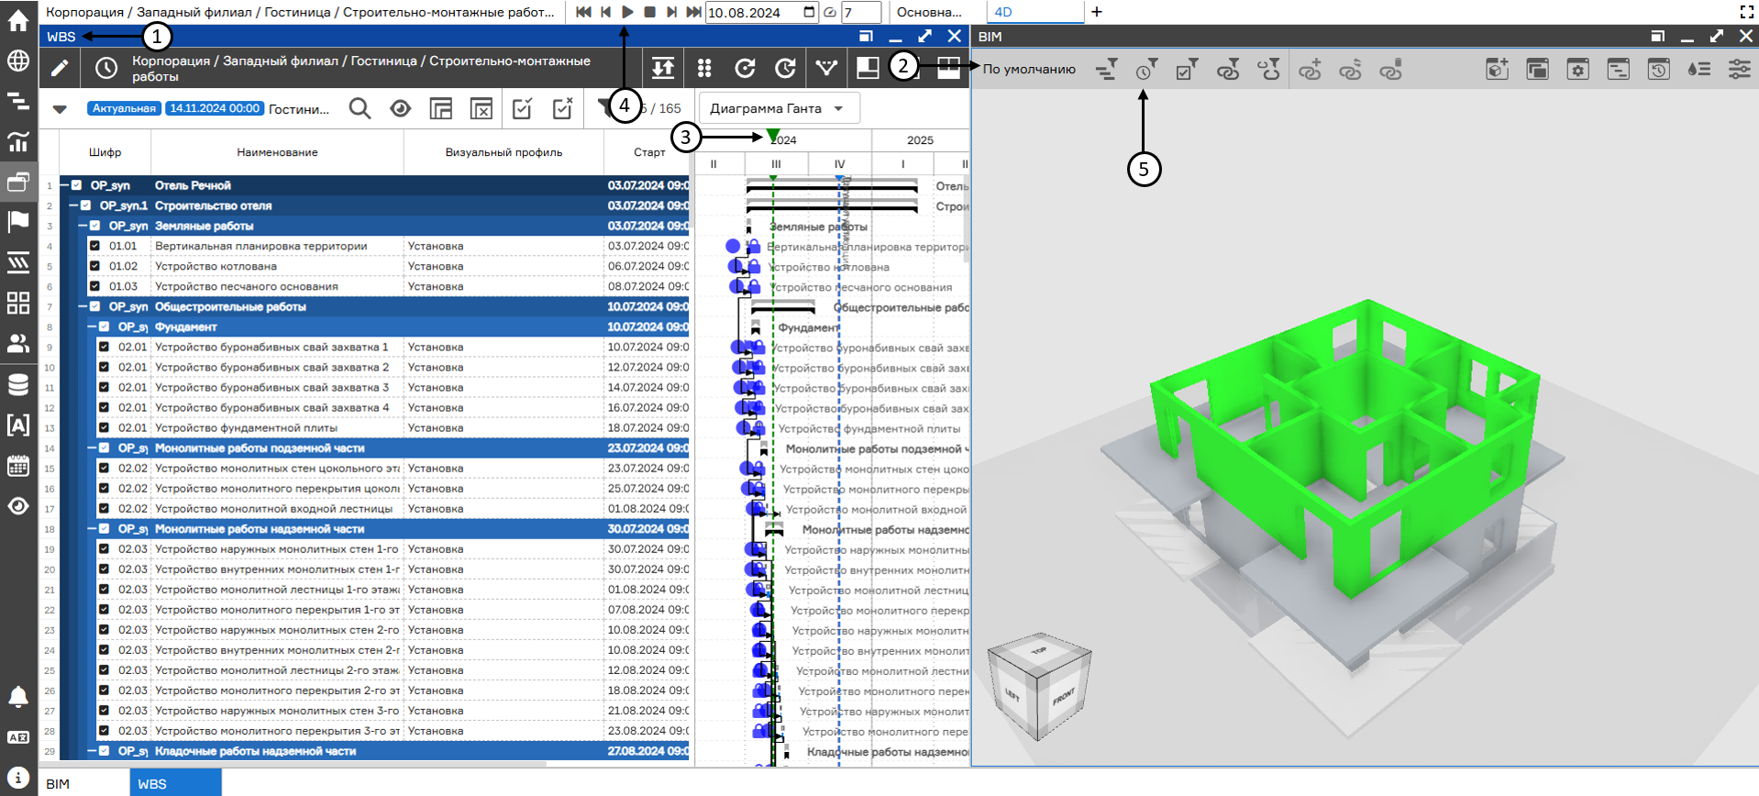Image resolution: width=1759 pixels, height=796 pixels.
Task: Add a new tab with the plus button
Action: click(1097, 12)
